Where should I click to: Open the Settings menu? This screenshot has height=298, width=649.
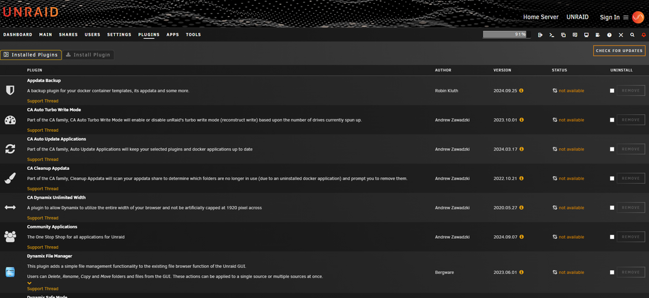click(x=119, y=35)
